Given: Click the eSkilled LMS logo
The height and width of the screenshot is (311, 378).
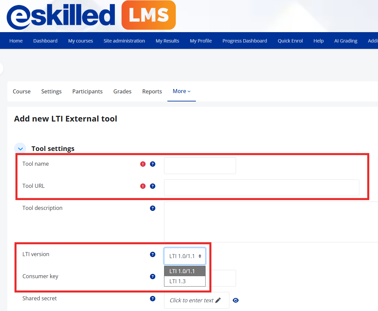Looking at the screenshot, I should point(91,15).
